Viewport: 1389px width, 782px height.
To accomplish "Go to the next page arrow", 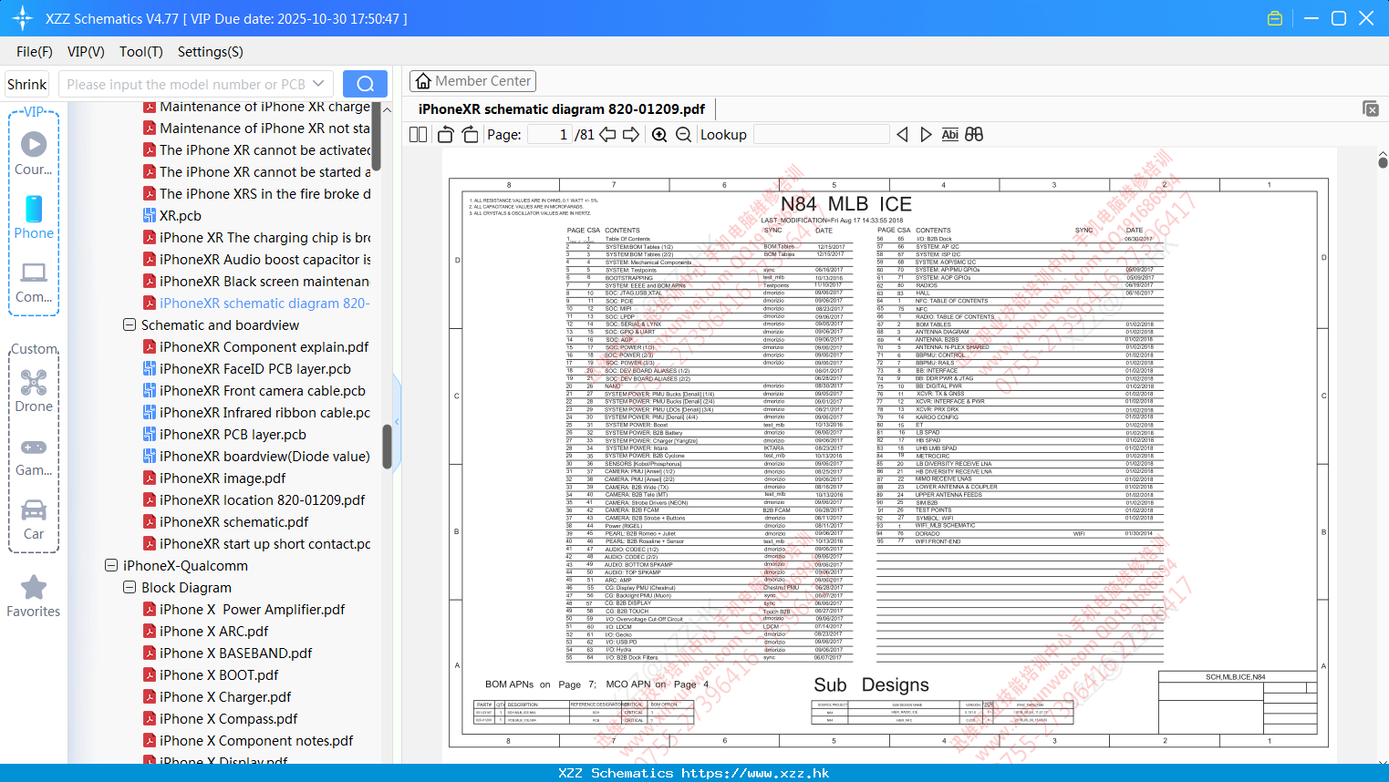I will pyautogui.click(x=631, y=135).
